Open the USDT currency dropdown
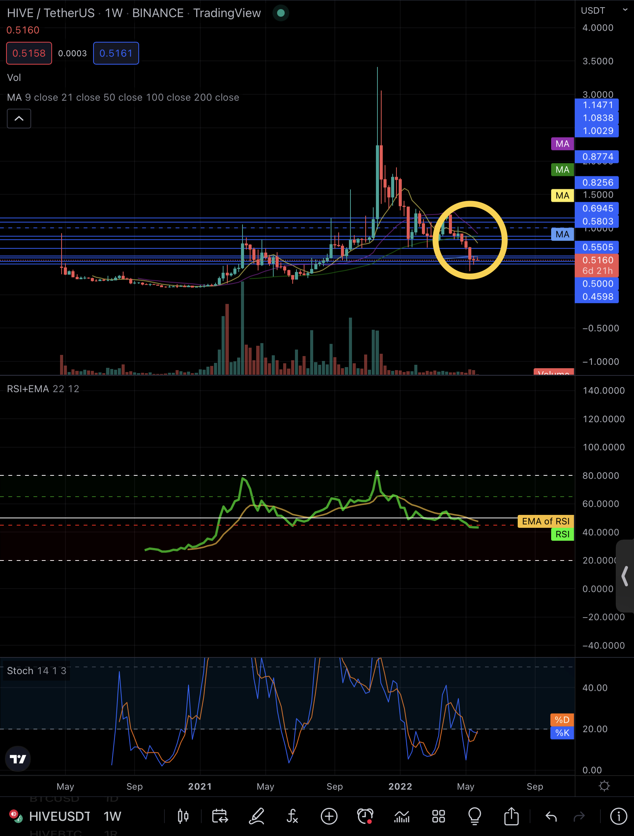The width and height of the screenshot is (634, 836). click(604, 11)
